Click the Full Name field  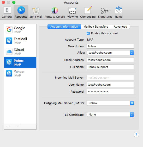click(x=110, y=67)
